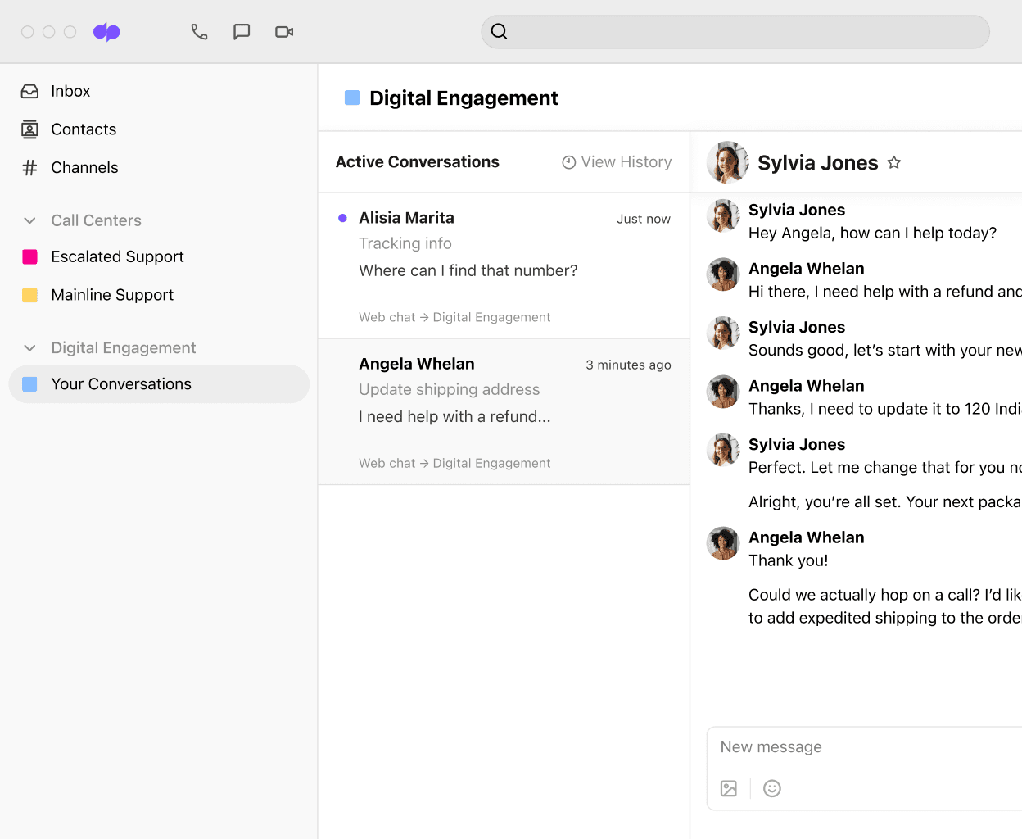This screenshot has width=1022, height=839.
Task: Click the clock icon beside View History
Action: pyautogui.click(x=569, y=161)
